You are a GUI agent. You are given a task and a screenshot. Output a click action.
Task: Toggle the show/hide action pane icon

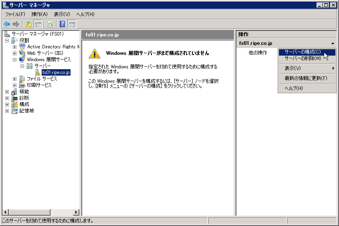(x=72, y=24)
